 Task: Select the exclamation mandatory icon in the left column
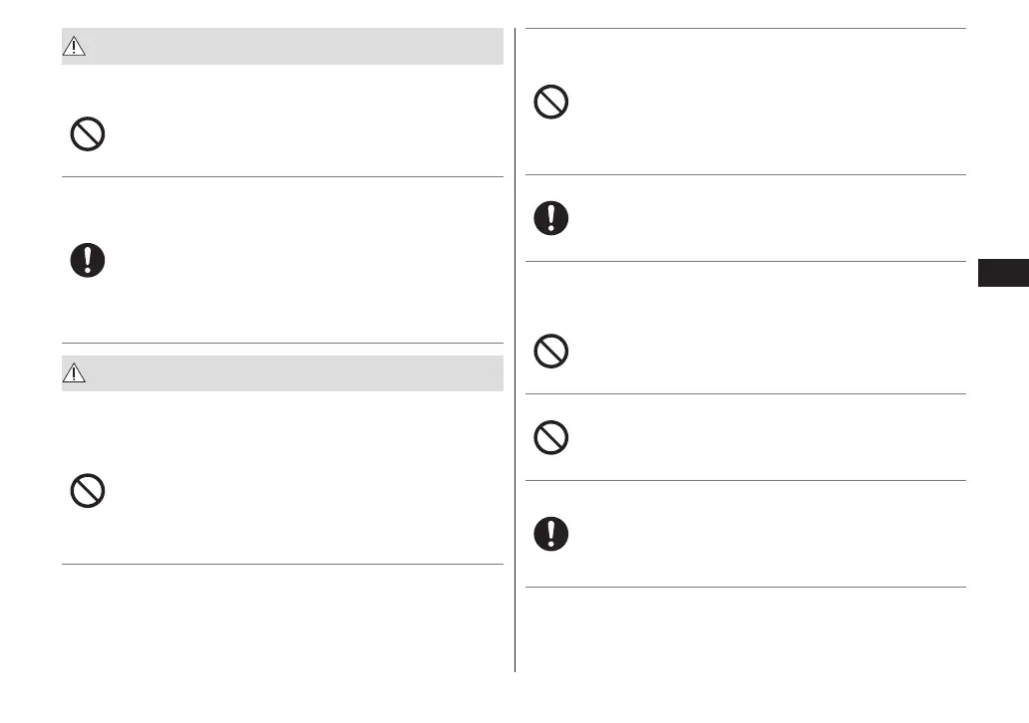click(x=88, y=260)
